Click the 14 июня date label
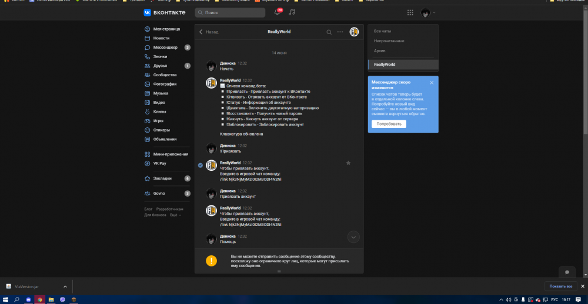The width and height of the screenshot is (588, 304). 279,53
